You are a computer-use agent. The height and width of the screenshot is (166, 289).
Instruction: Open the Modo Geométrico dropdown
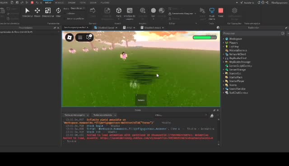pyautogui.click(x=77, y=9)
